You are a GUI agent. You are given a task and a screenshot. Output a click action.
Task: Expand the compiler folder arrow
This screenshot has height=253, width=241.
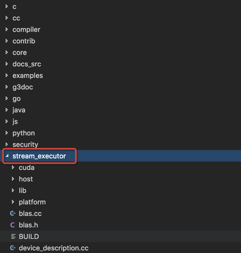point(7,30)
